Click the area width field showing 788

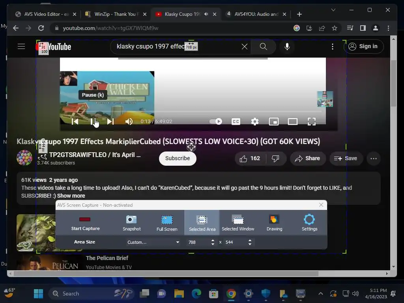tap(198, 242)
